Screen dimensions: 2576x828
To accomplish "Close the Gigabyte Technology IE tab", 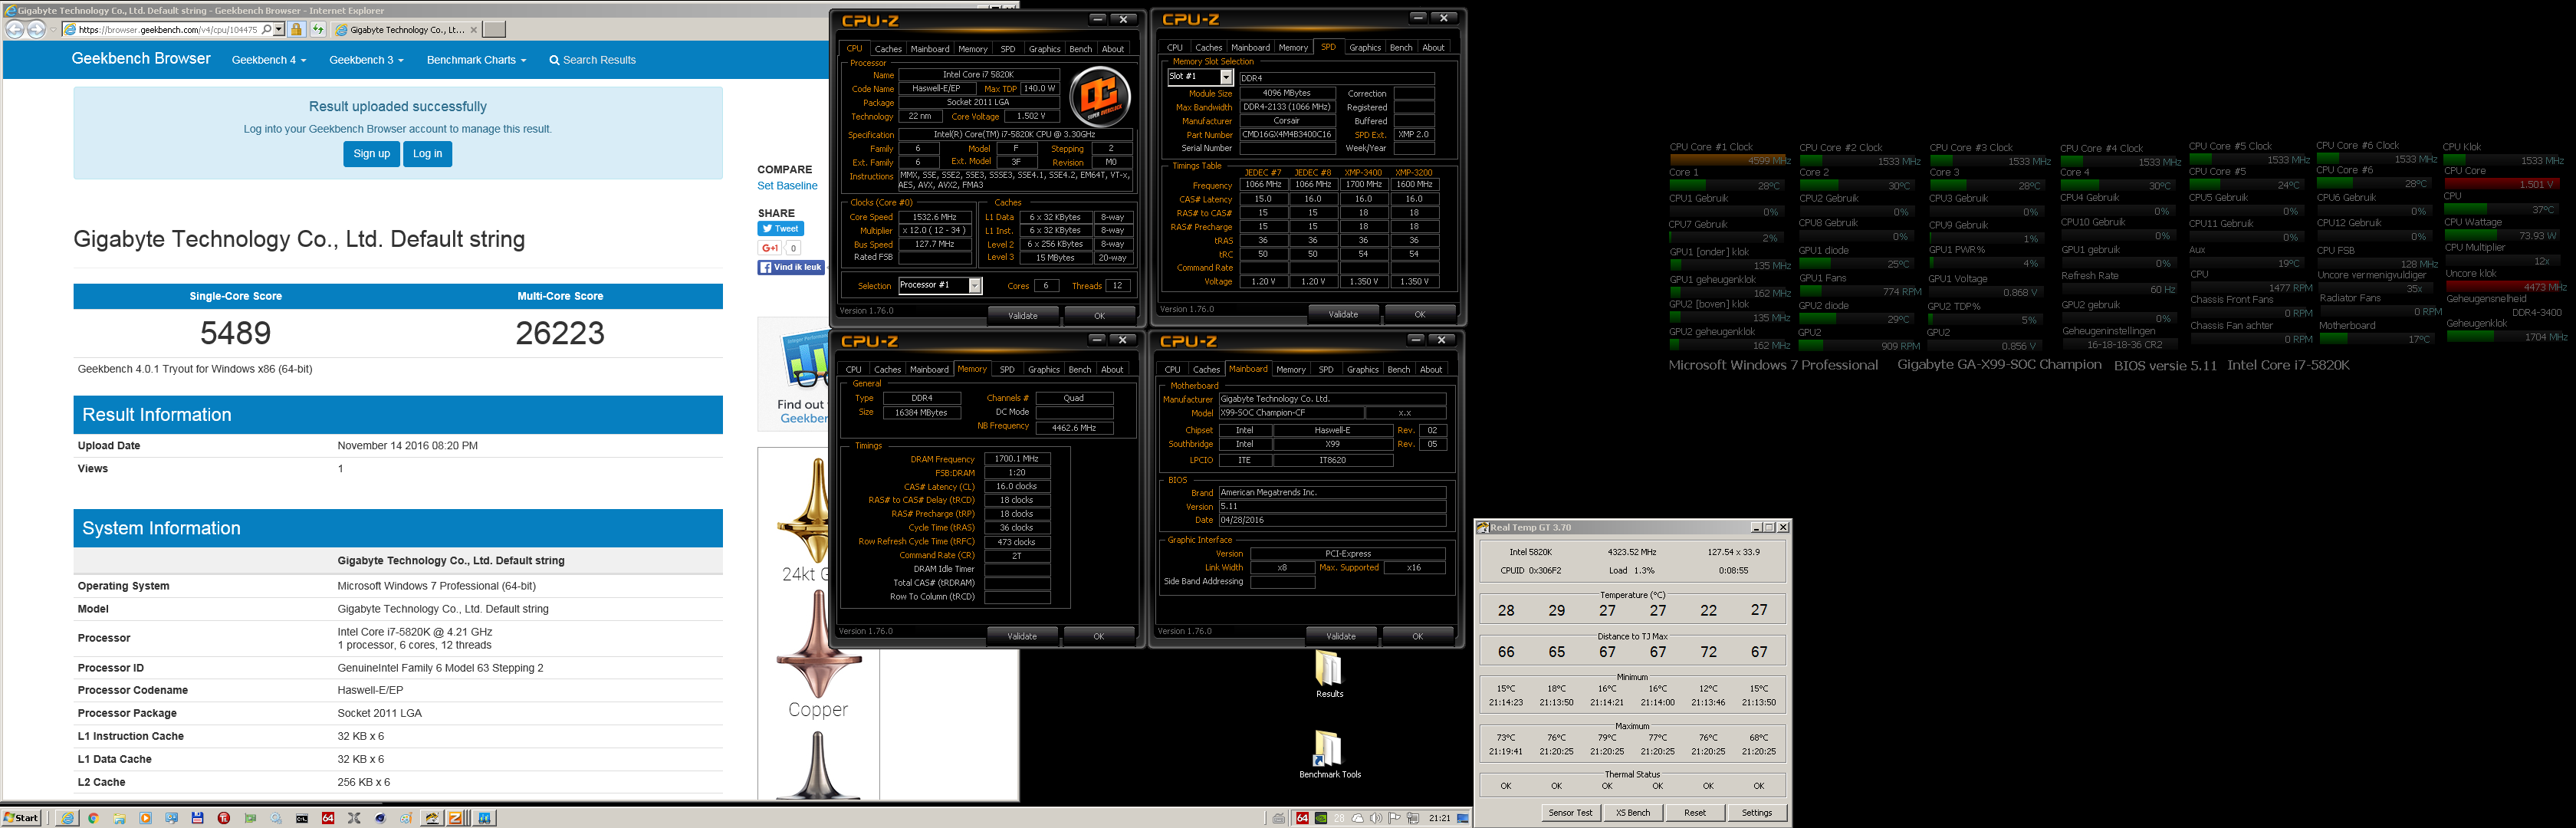I will (x=474, y=30).
